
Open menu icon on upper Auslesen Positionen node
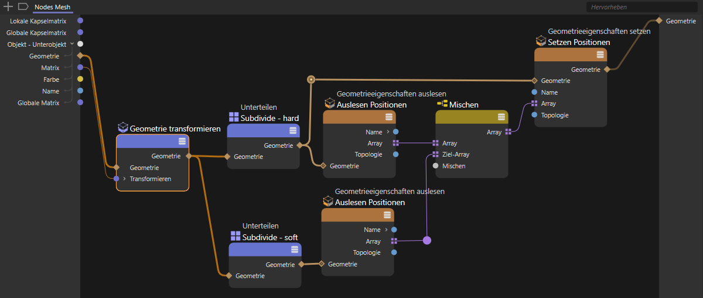(x=389, y=117)
